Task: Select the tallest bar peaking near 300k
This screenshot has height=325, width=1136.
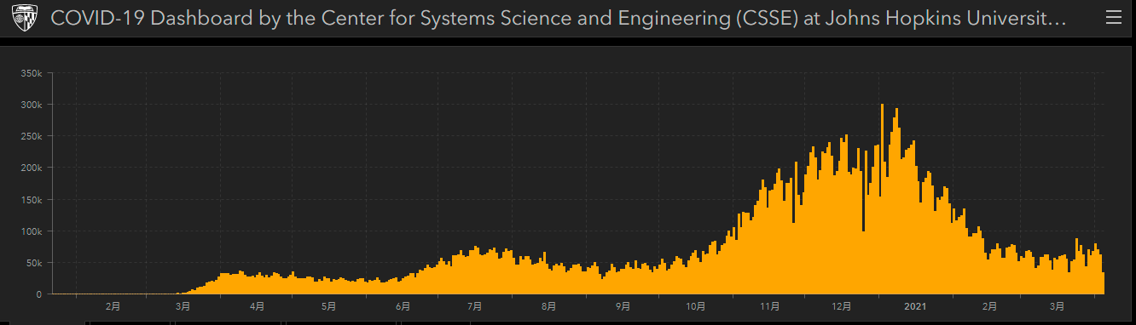Action: [x=882, y=199]
